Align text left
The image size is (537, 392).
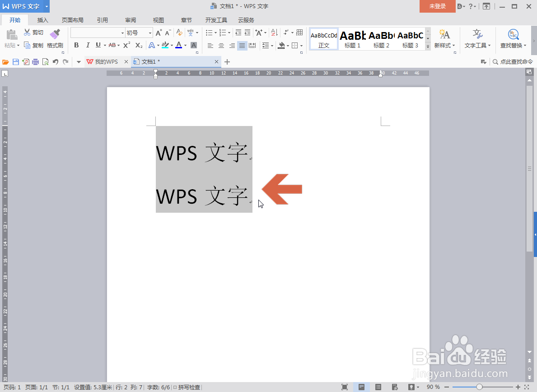pyautogui.click(x=210, y=46)
